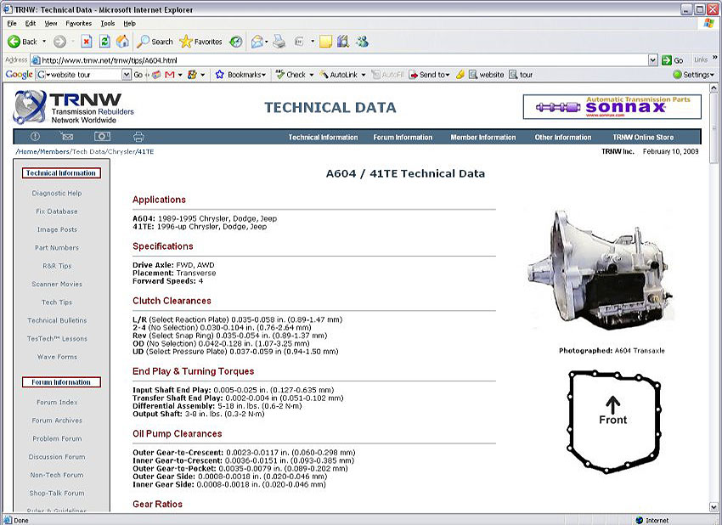Screen dimensions: 722x525
Task: Open the browser Search toolbar button
Action: (155, 42)
